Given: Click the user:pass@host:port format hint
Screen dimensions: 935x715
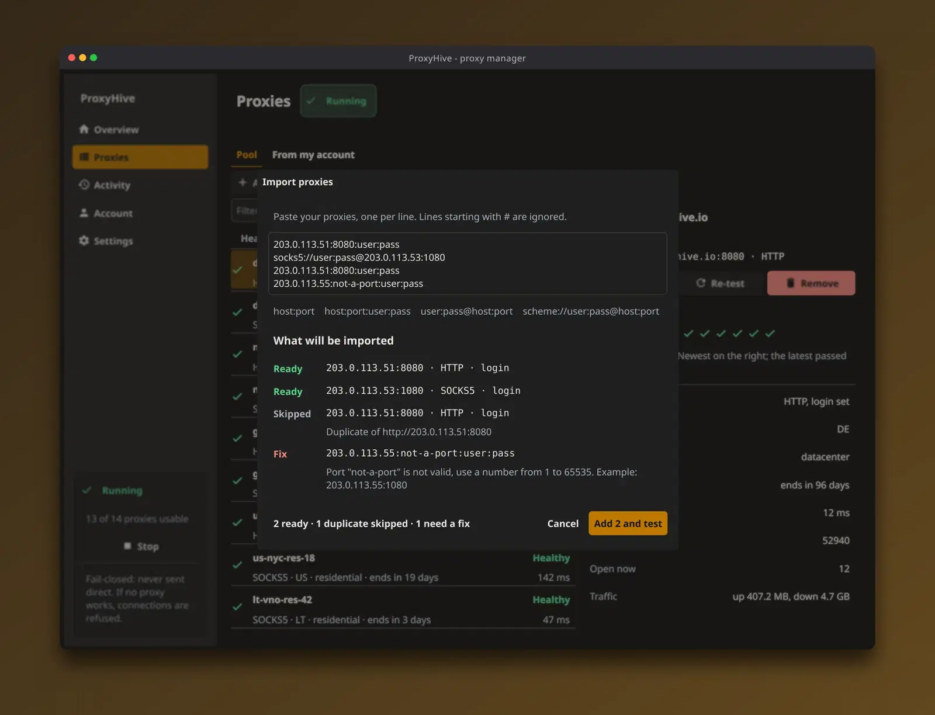Looking at the screenshot, I should pyautogui.click(x=466, y=311).
